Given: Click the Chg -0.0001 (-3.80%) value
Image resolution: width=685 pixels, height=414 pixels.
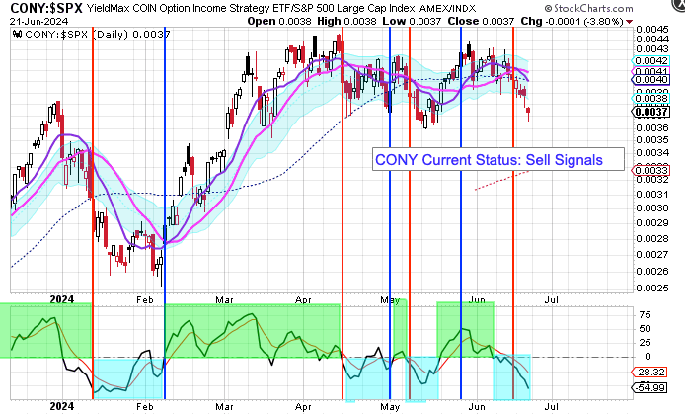Looking at the screenshot, I should (600, 21).
